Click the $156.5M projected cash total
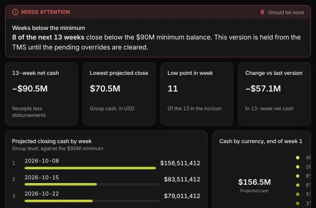Screen dimensions: 316x208 coord(254,182)
